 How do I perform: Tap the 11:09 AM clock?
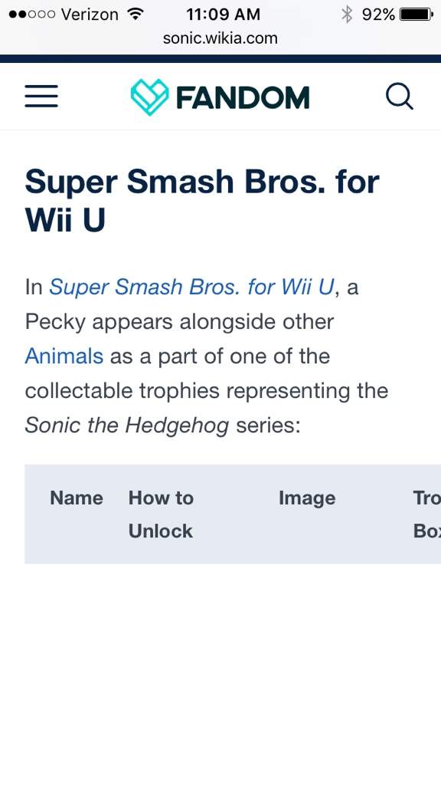[223, 14]
